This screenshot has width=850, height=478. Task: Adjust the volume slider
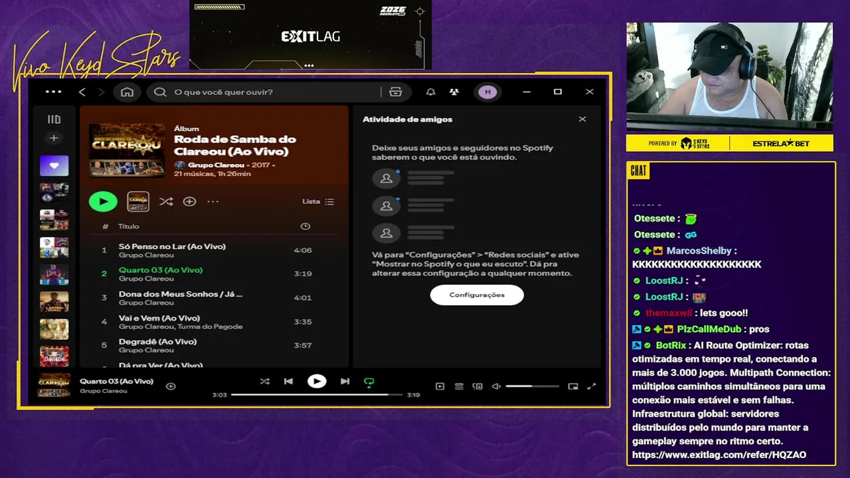tap(532, 386)
